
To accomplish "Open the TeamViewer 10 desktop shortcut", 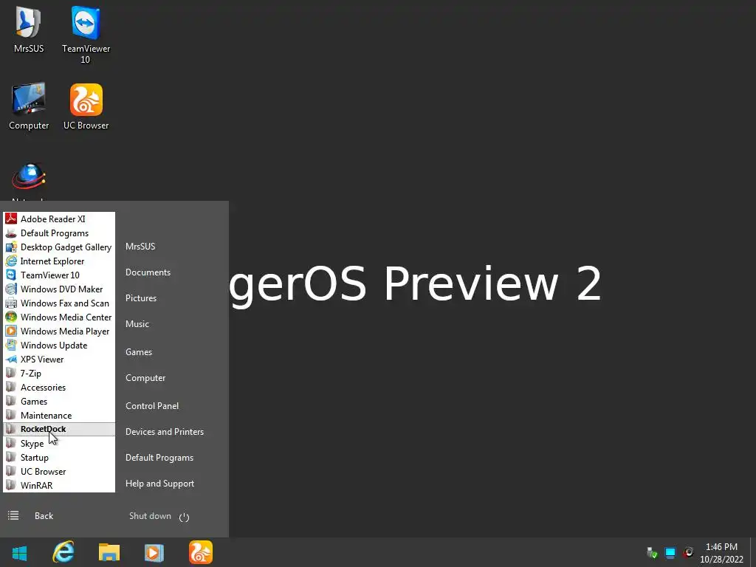I will (x=86, y=35).
